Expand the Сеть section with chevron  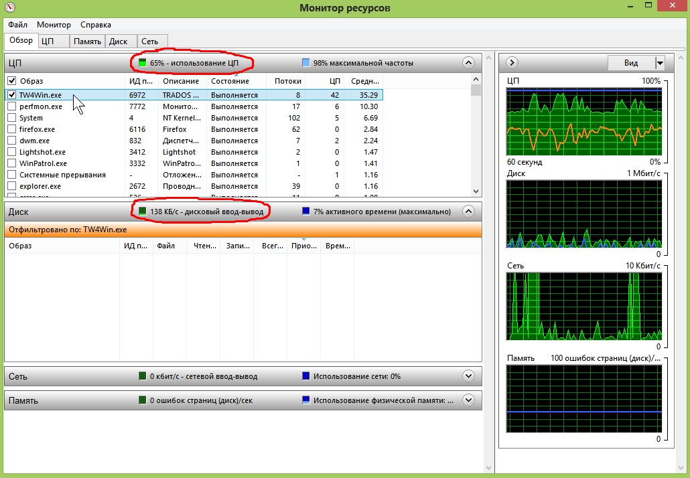pyautogui.click(x=469, y=376)
